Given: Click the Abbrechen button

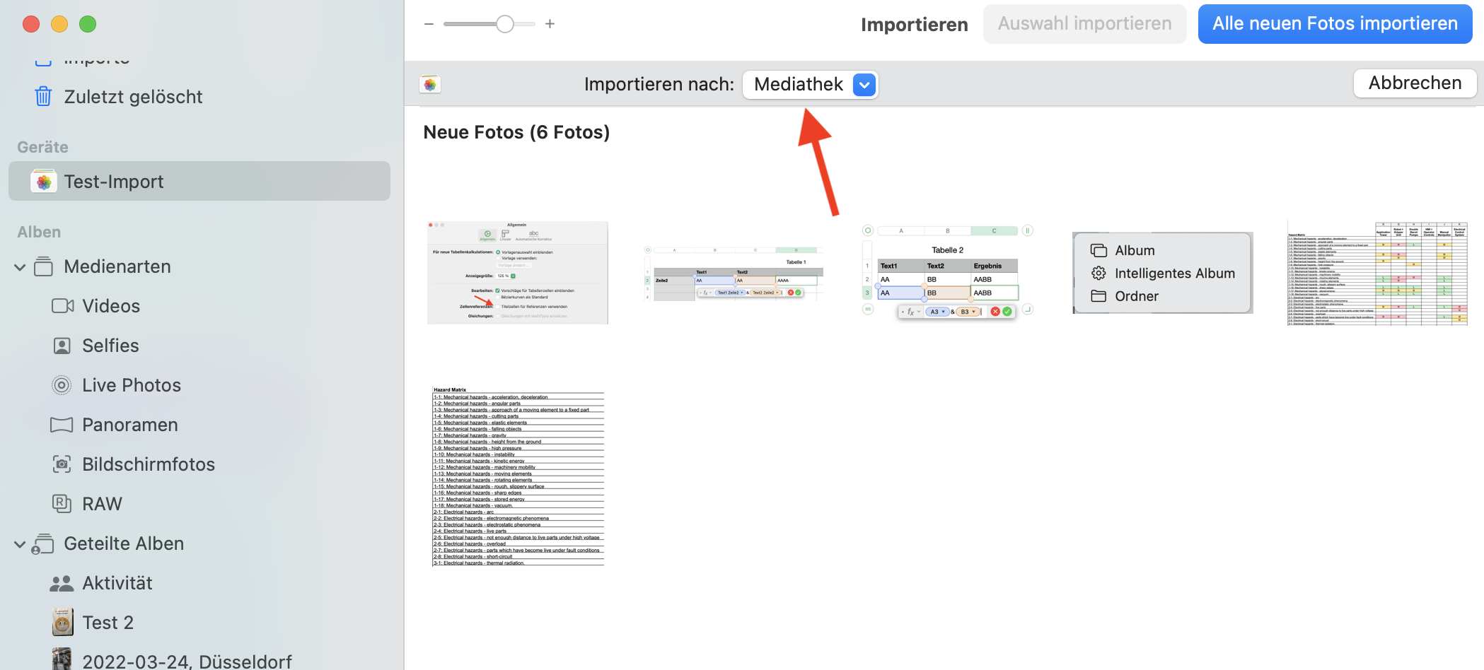Looking at the screenshot, I should pyautogui.click(x=1415, y=83).
